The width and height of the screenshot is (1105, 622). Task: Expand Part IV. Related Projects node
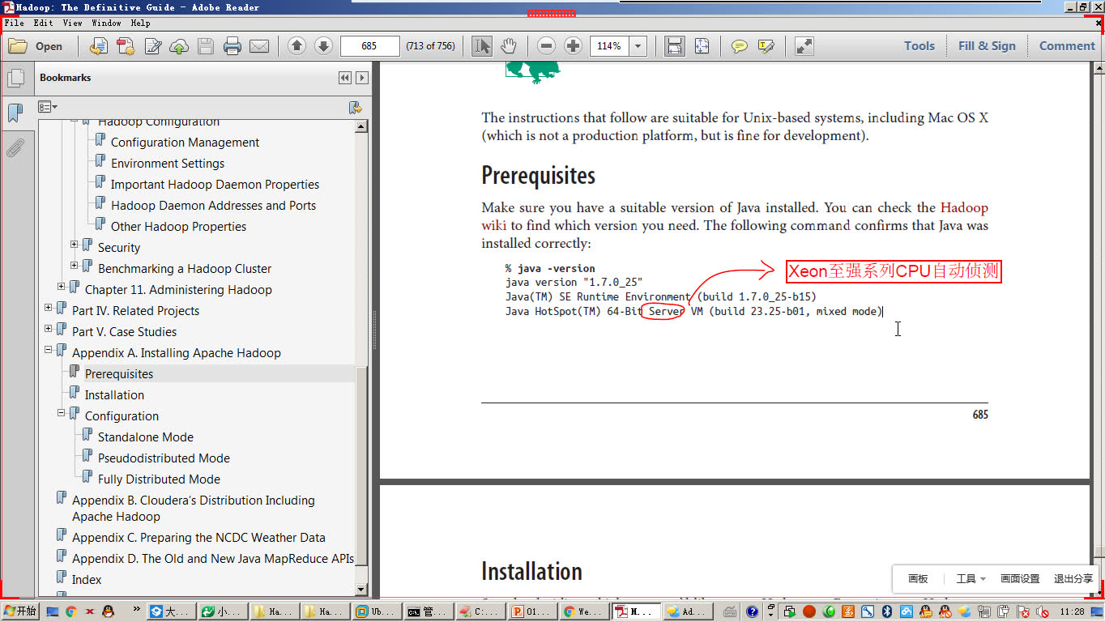tap(49, 308)
